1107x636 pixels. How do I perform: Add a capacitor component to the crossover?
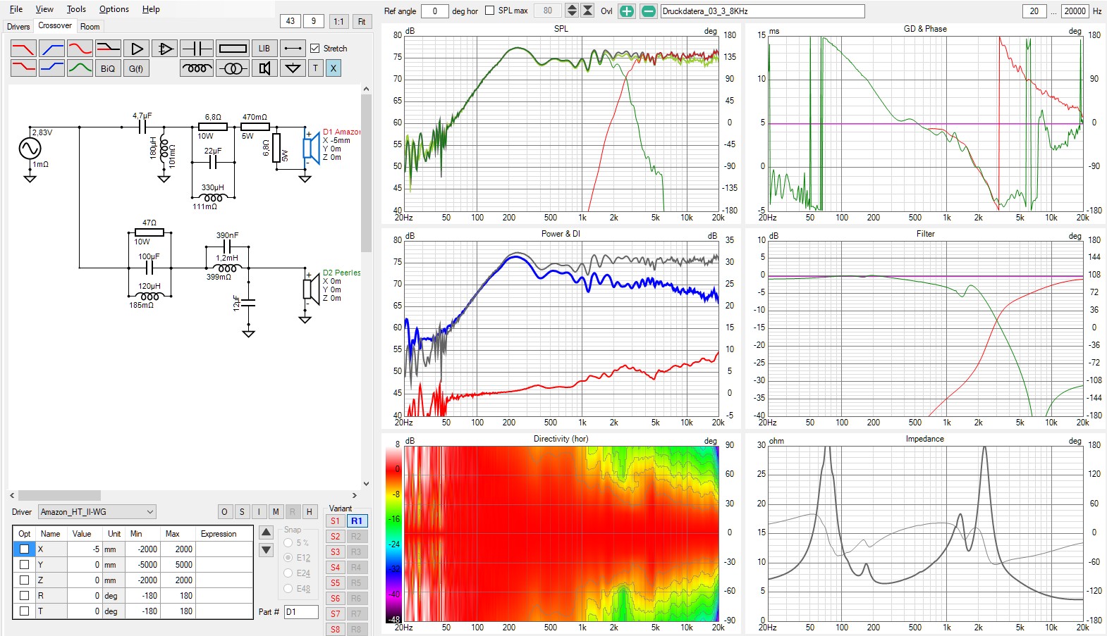click(x=196, y=49)
